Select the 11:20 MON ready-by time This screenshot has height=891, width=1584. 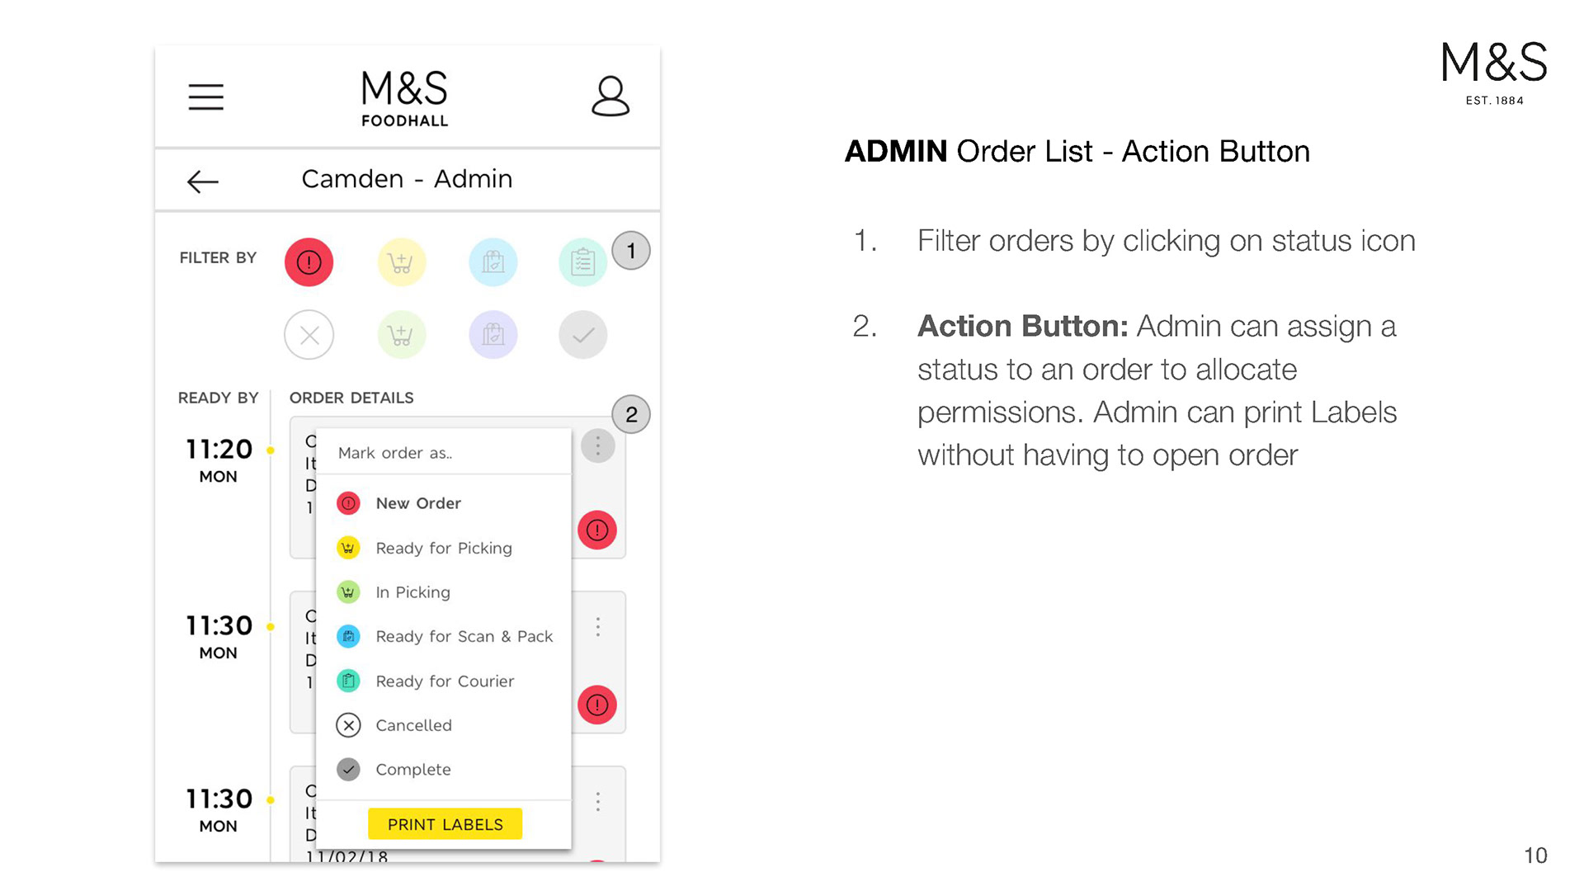219,460
